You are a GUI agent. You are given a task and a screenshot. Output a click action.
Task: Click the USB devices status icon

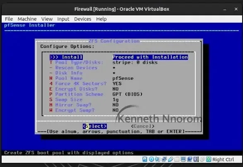pyautogui.click(x=170, y=159)
